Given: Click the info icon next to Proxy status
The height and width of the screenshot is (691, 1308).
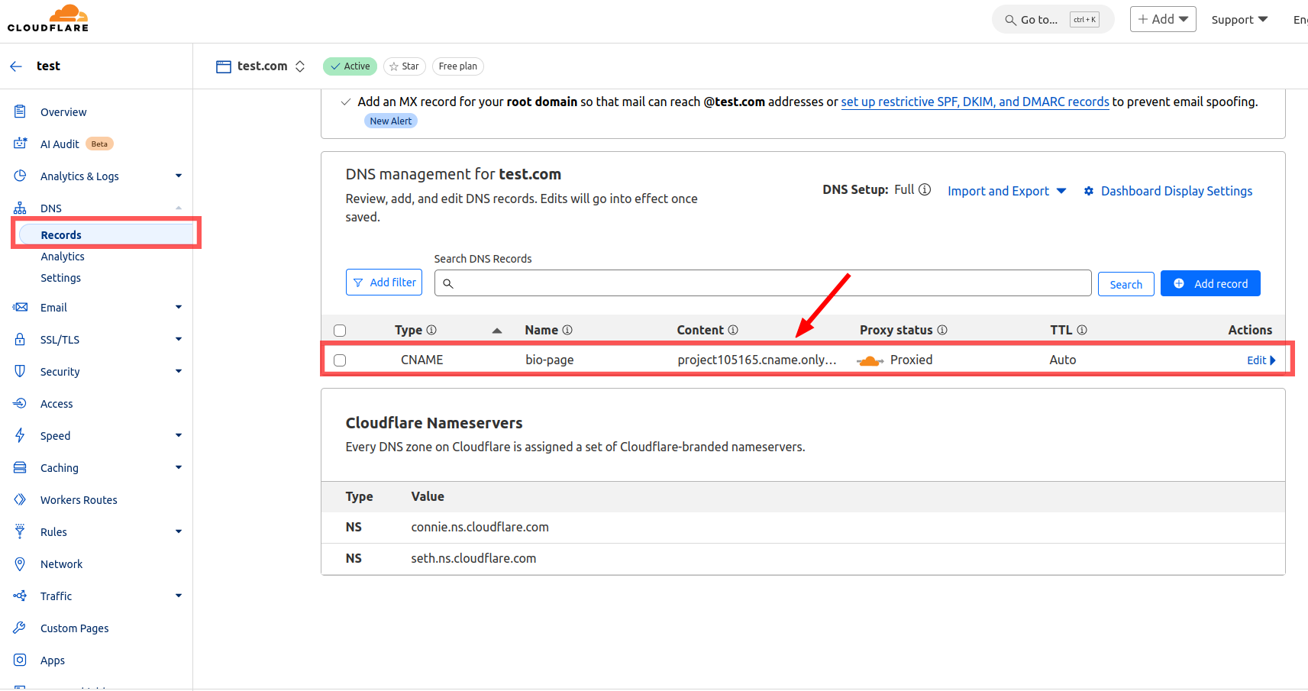Looking at the screenshot, I should pos(942,330).
